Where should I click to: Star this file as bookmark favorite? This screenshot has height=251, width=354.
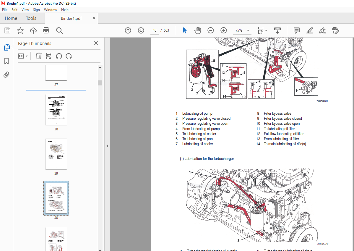(x=20, y=30)
